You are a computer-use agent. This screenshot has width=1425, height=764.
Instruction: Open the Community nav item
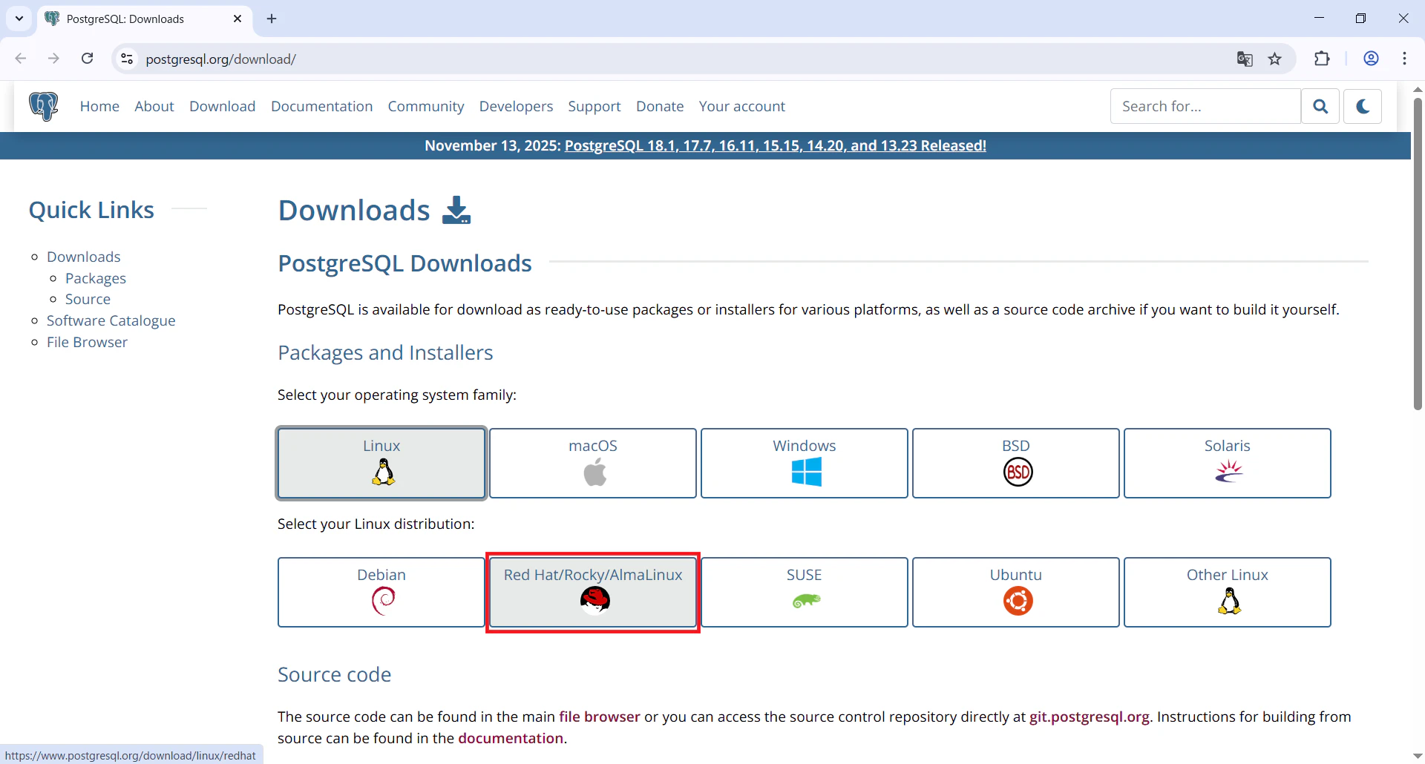point(426,106)
